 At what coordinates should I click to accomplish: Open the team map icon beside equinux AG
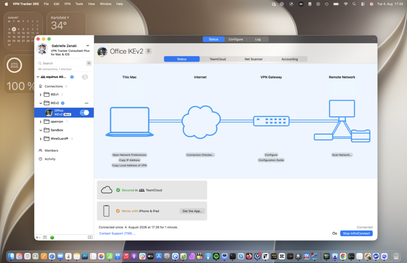pyautogui.click(x=85, y=77)
